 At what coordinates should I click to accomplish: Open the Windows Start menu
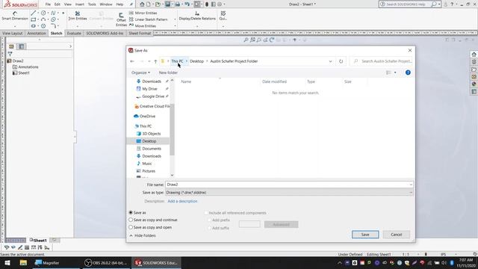click(x=7, y=262)
